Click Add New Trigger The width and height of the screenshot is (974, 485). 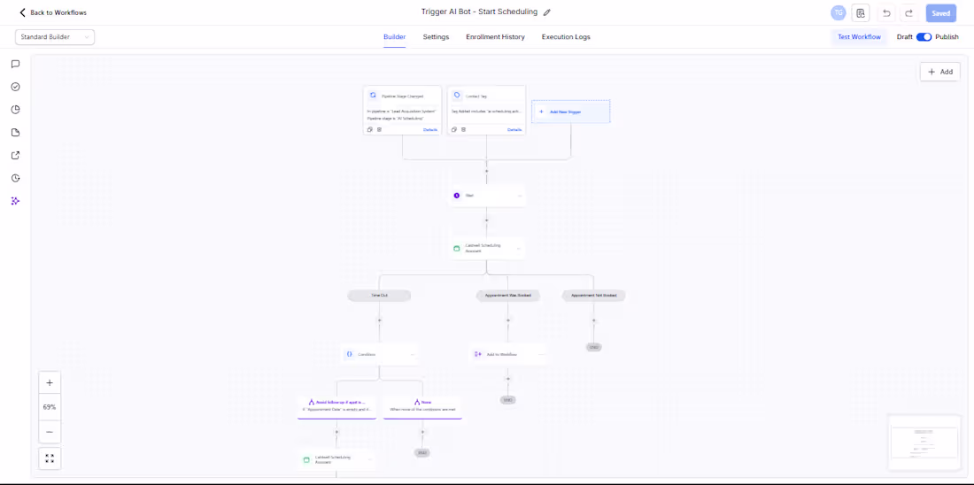pos(571,112)
